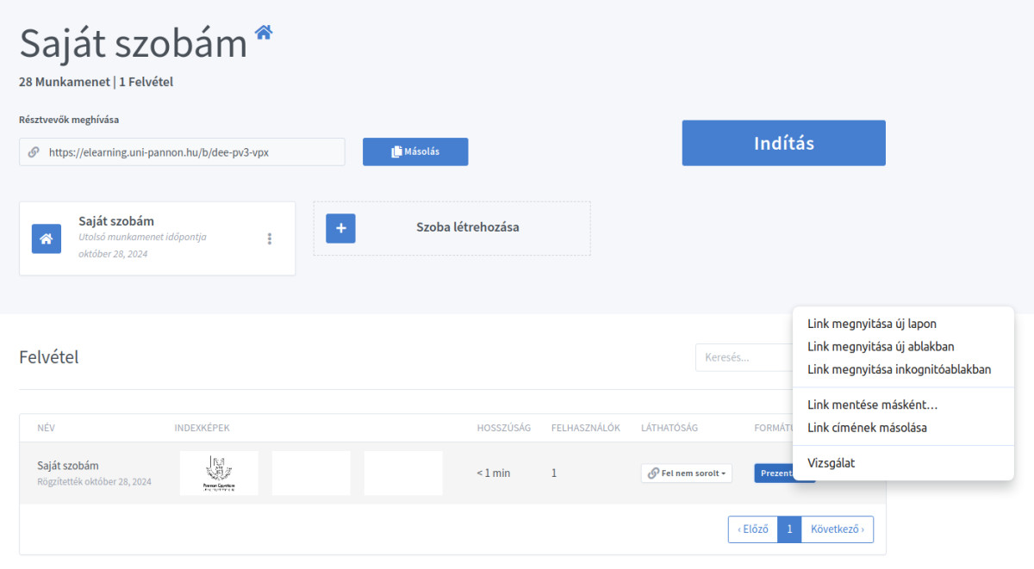Expand the Fel nem sorolt visibility dropdown
The width and height of the screenshot is (1034, 569).
687,473
